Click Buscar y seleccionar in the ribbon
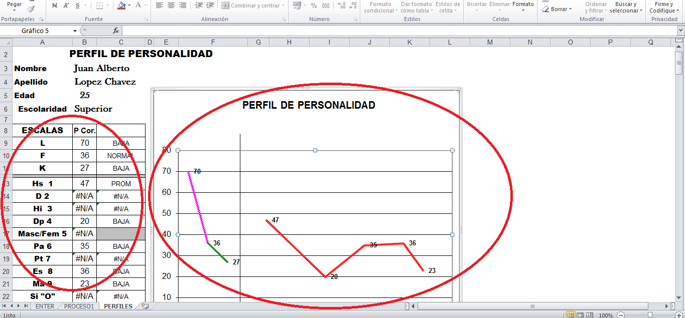This screenshot has width=685, height=318. click(625, 6)
